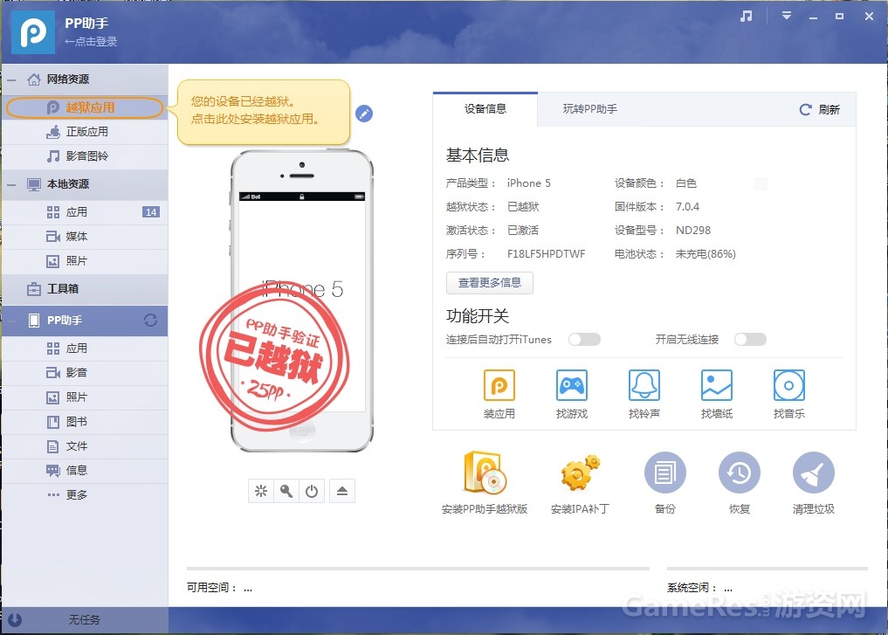Click the 恢复 restore icon
This screenshot has height=635, width=888.
coord(740,473)
